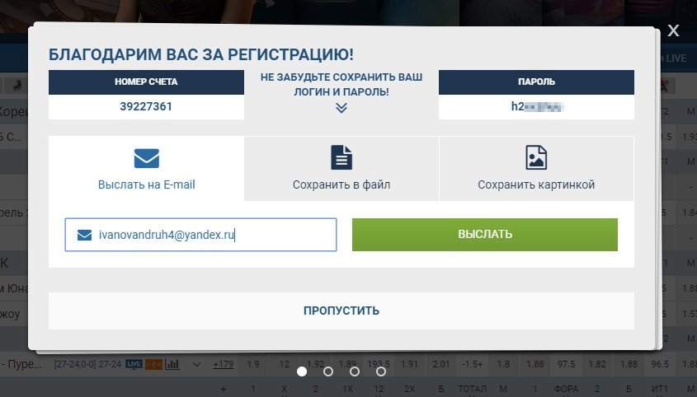
Task: Click the document icon for Сохранить в файл
Action: point(341,157)
